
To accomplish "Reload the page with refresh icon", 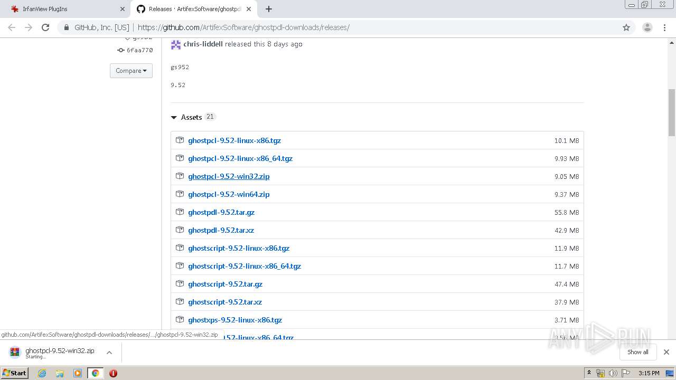I will (x=45, y=27).
